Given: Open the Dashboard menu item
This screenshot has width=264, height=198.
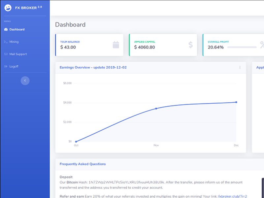Looking at the screenshot, I should 17,29.
